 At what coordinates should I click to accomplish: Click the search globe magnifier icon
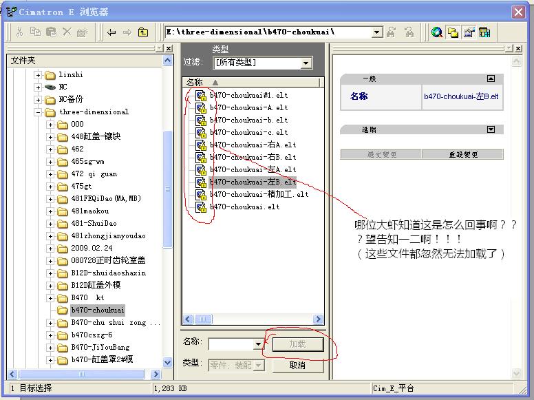436,32
